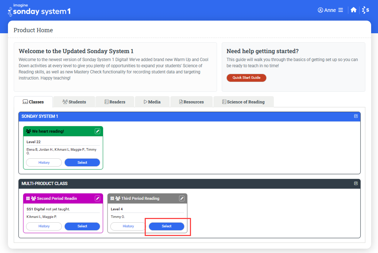Edit the Second Period Reading class
Image resolution: width=378 pixels, height=253 pixels.
coord(97,198)
